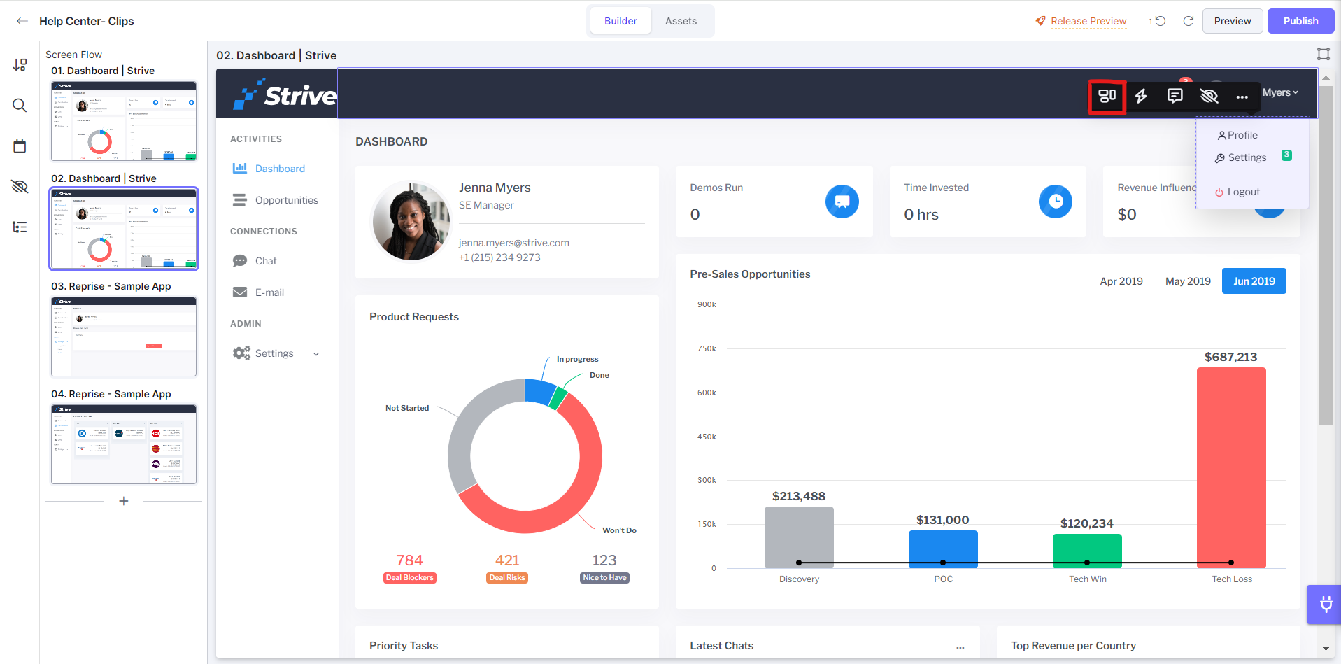Image resolution: width=1341 pixels, height=664 pixels.
Task: Click Jenna Myers profile photo
Action: 411,221
